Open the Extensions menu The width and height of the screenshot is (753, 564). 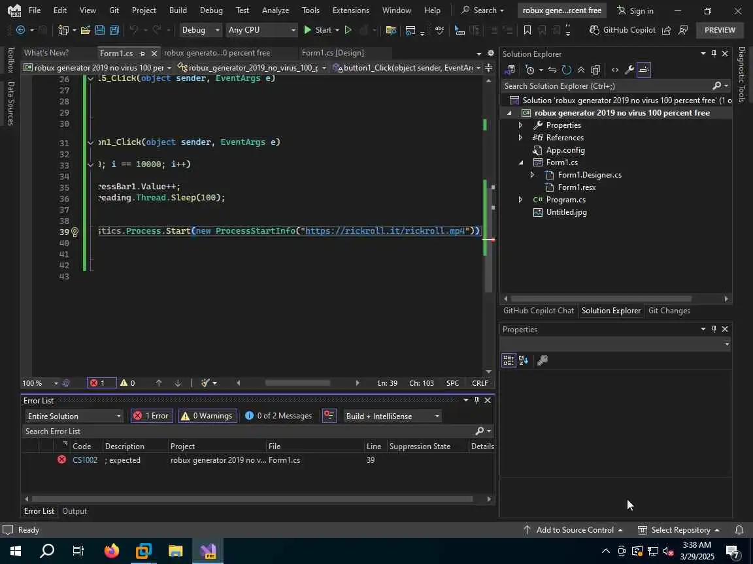coord(350,10)
